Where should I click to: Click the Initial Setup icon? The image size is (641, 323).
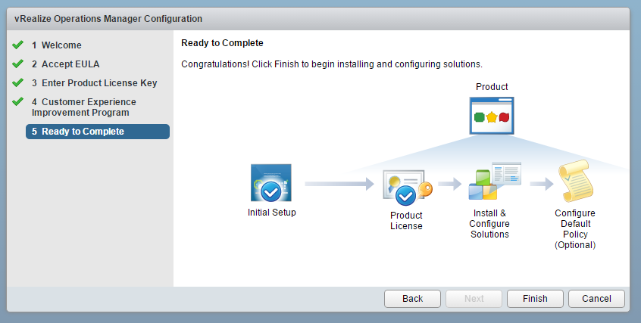tap(271, 182)
